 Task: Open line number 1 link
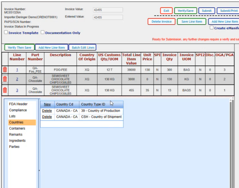[17, 70]
